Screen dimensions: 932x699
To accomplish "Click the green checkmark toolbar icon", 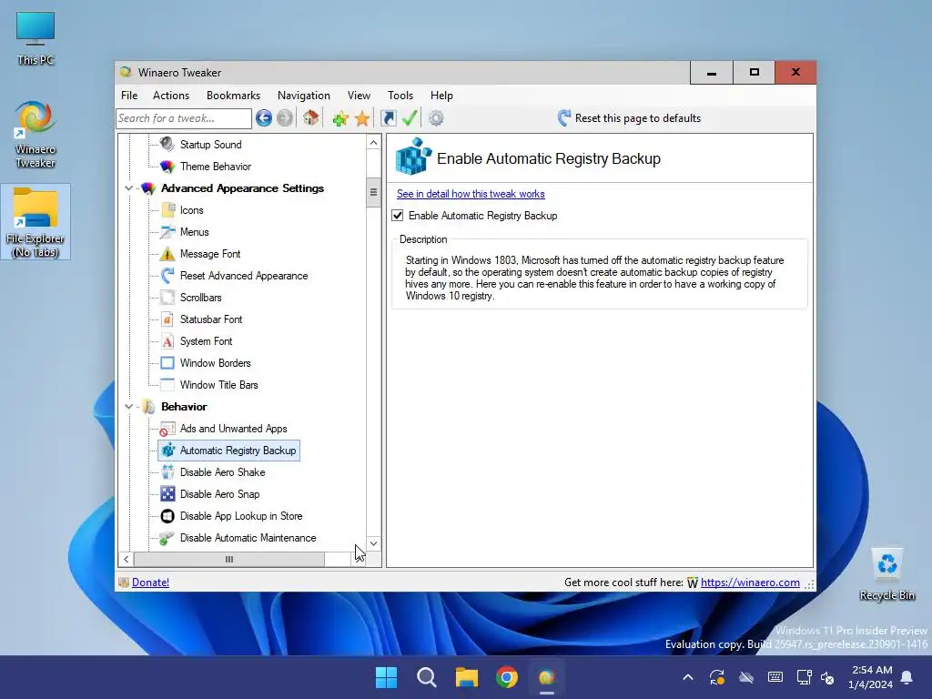I will pos(410,118).
